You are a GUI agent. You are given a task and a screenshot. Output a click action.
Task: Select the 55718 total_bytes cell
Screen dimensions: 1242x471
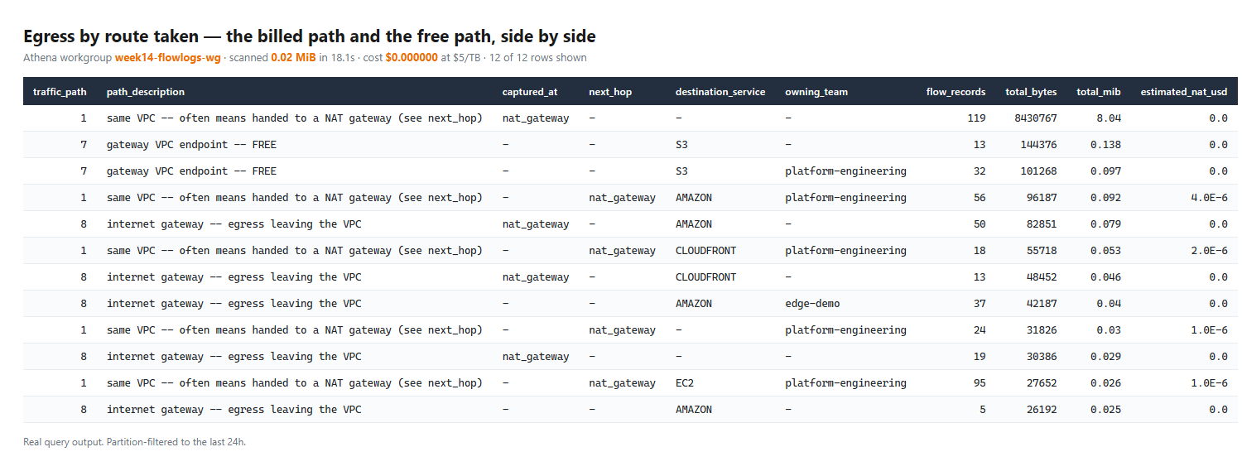[x=1042, y=251]
